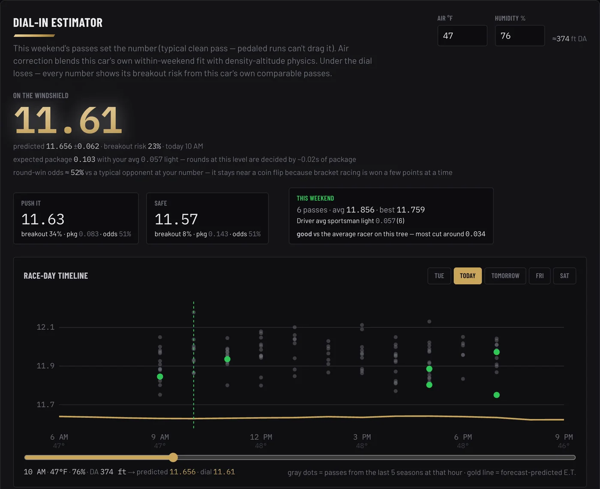Click the green dashed current-time marker
This screenshot has height=489, width=600.
194,364
